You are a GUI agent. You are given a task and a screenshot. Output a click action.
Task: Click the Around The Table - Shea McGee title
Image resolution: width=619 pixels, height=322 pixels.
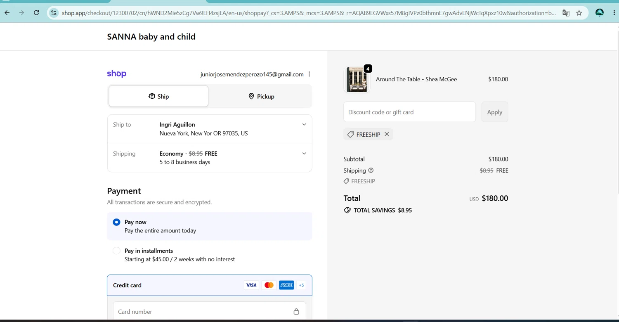click(416, 79)
